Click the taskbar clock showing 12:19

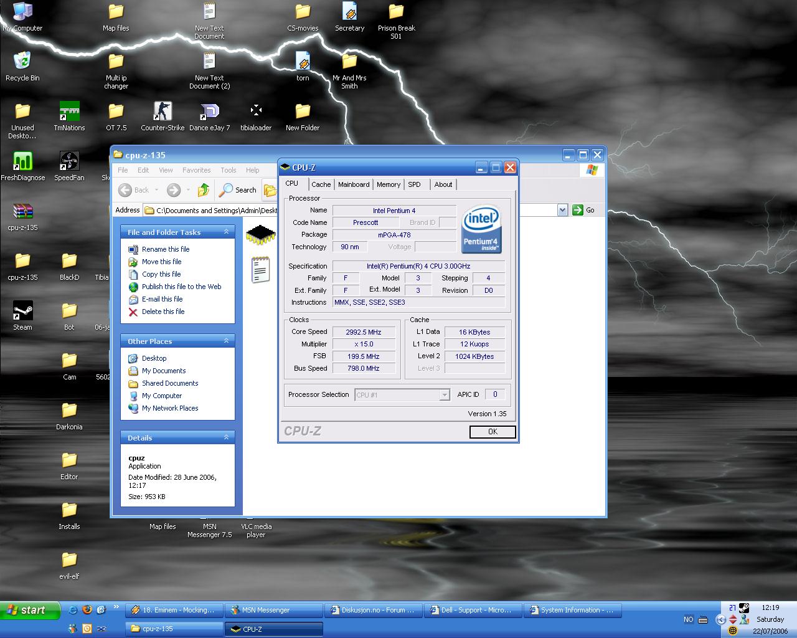[x=770, y=607]
